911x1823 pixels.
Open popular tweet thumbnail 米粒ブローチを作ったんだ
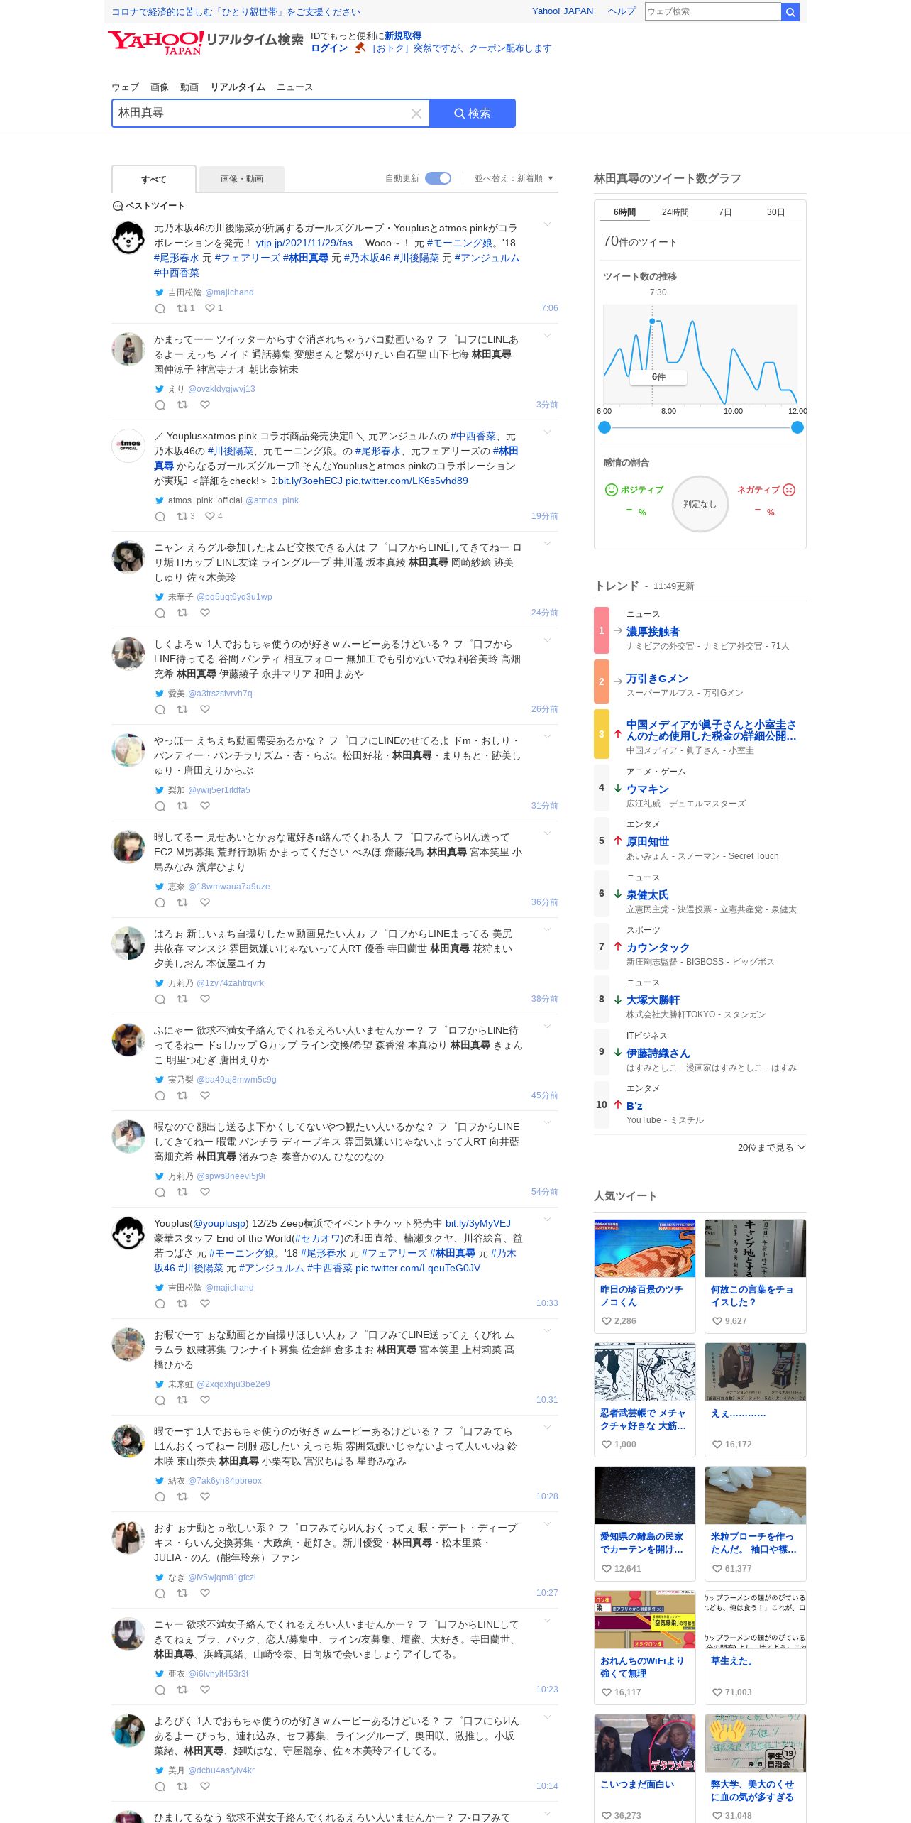point(756,1495)
